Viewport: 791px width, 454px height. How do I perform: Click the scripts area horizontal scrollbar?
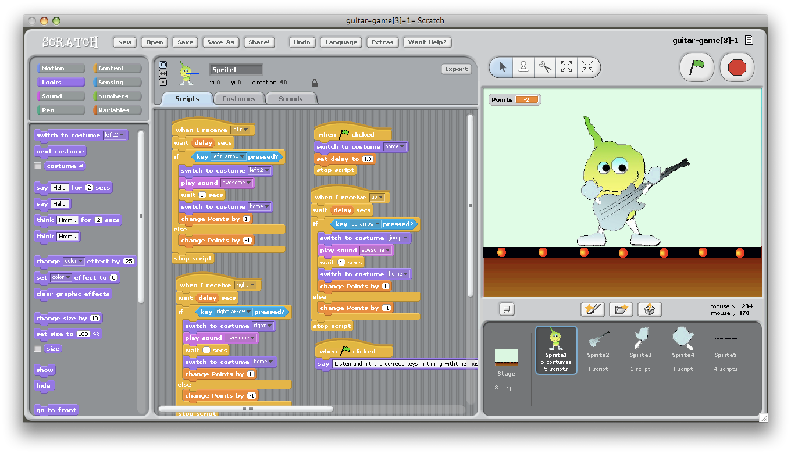coord(246,409)
